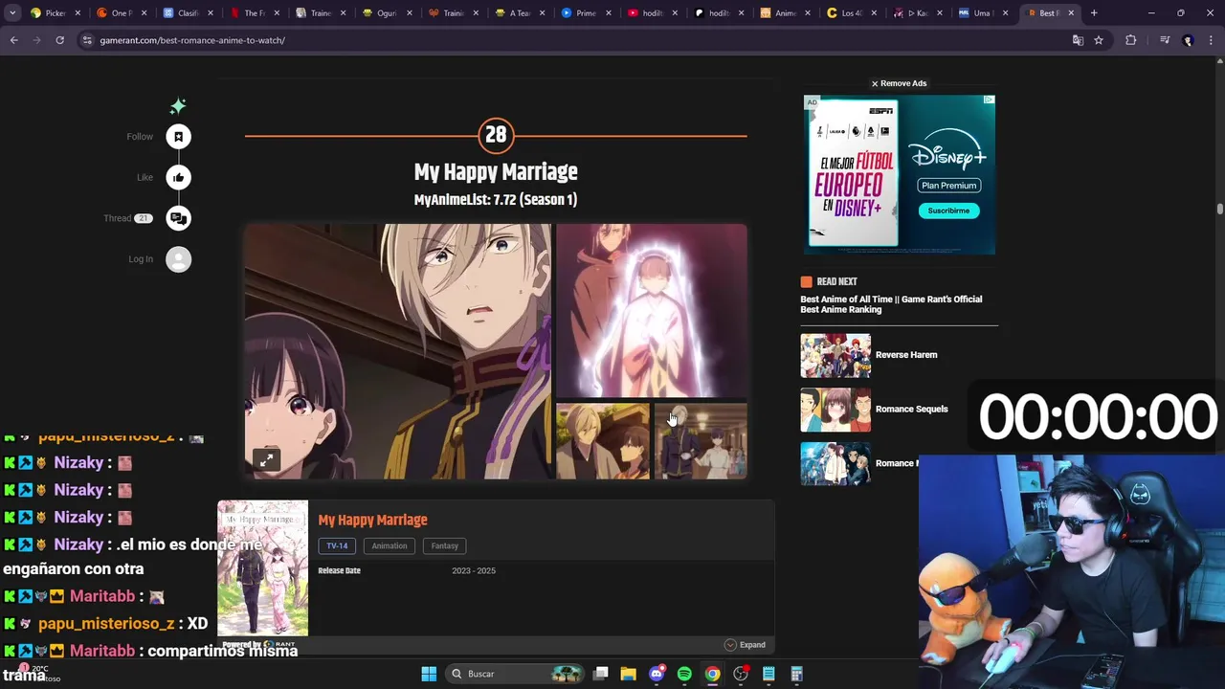Open Windows Start menu
The width and height of the screenshot is (1225, 689).
[429, 674]
